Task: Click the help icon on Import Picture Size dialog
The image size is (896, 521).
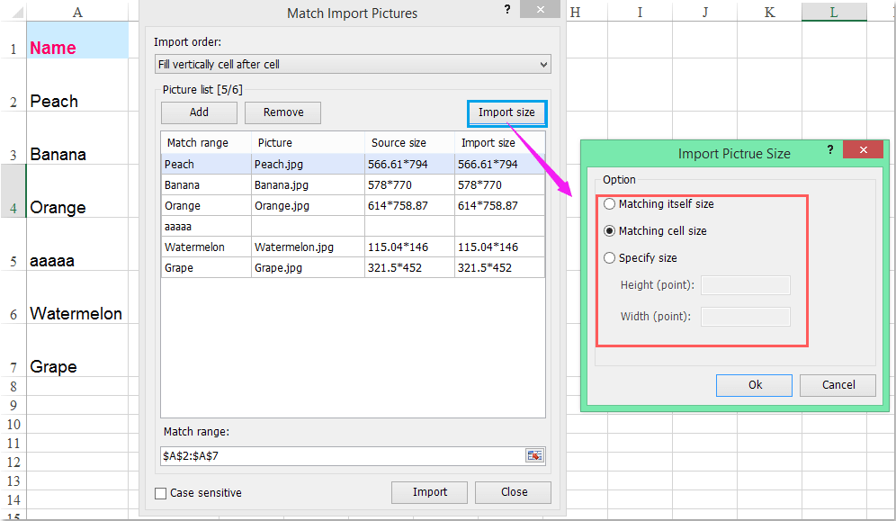Action: (829, 150)
